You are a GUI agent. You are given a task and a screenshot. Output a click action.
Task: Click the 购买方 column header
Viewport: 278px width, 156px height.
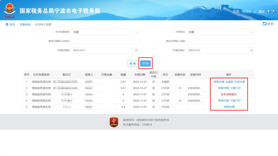pos(67,75)
